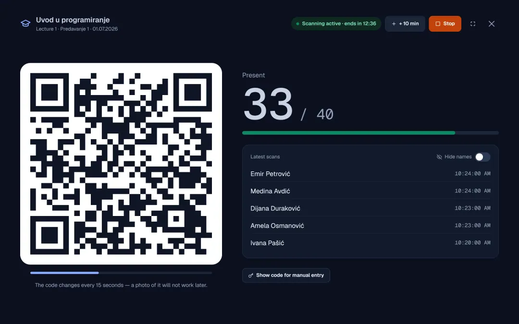Click the graduation cap course icon
This screenshot has width=519, height=324.
[x=25, y=24]
